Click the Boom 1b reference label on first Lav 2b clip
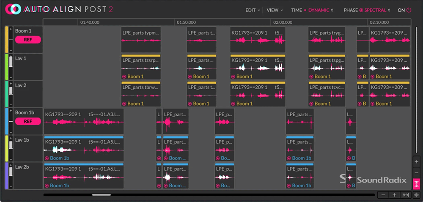Viewport: 423px width, 202px height. (57, 185)
